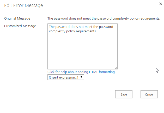This screenshot has width=164, height=113.
Task: Click the original message read-only text
Action: pos(104,19)
